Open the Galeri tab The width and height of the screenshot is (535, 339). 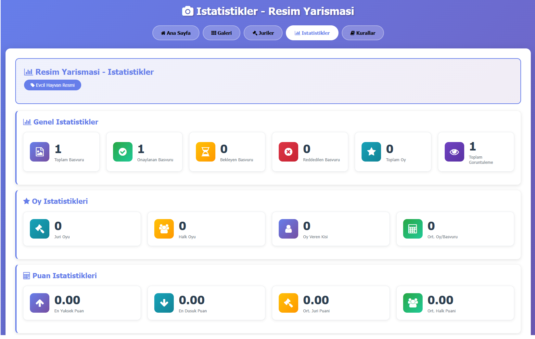pos(222,33)
